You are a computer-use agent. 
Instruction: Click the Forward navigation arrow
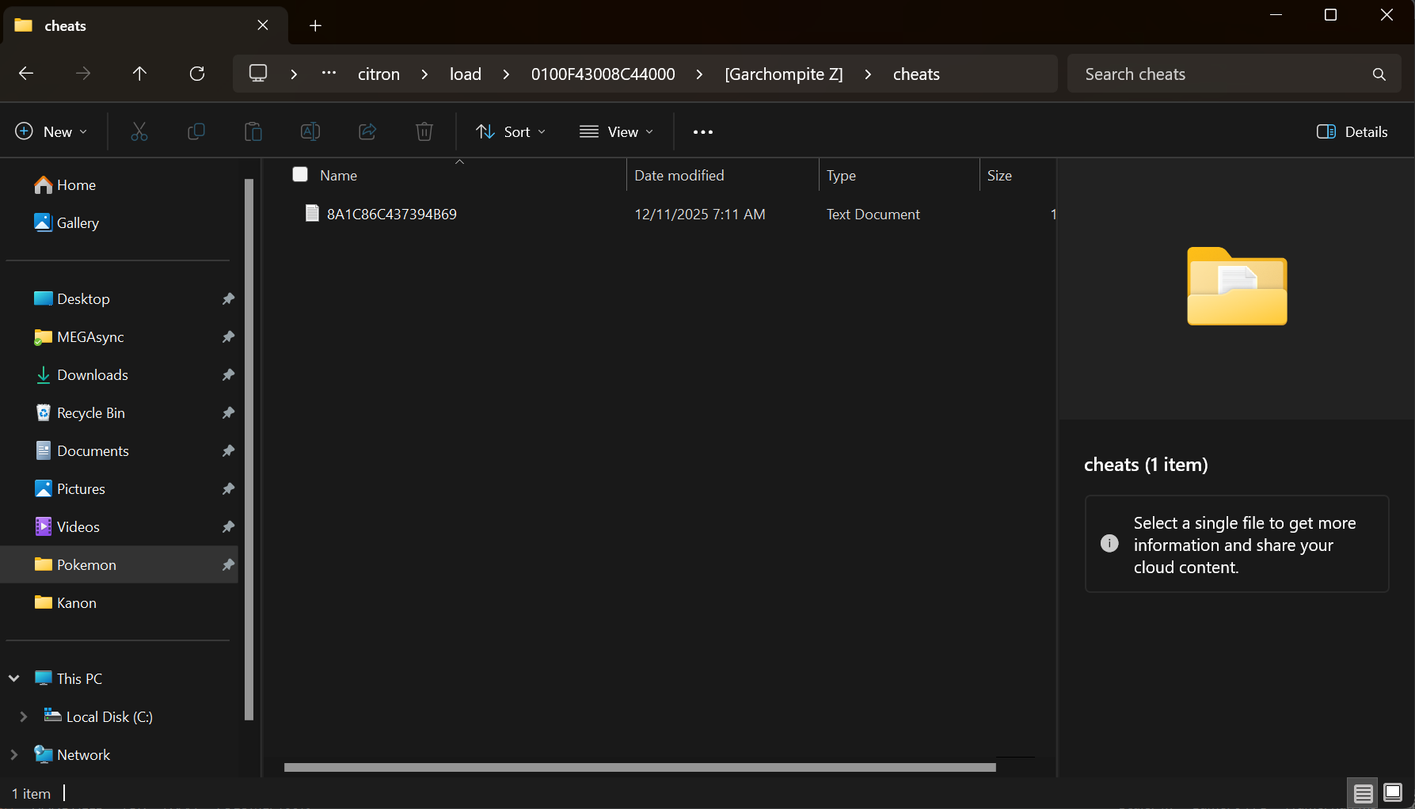click(83, 74)
